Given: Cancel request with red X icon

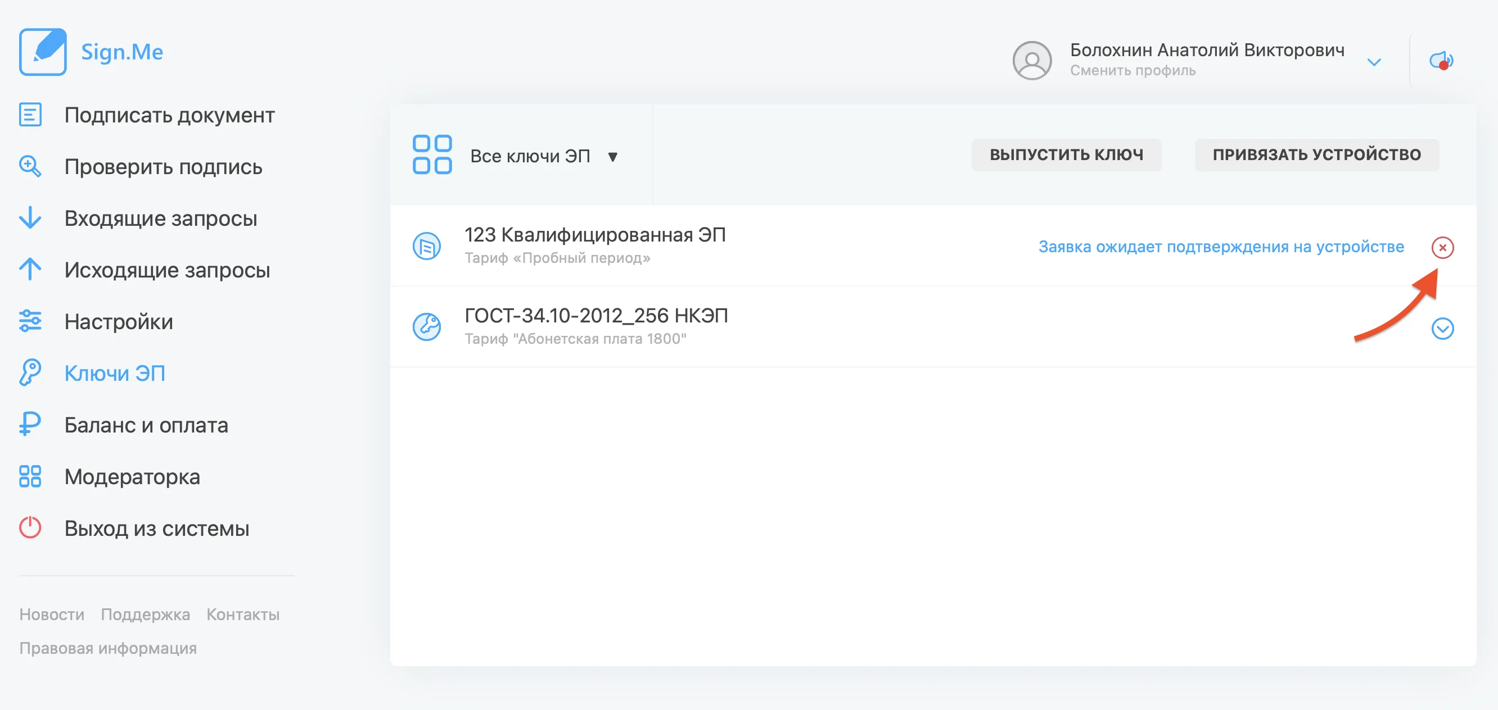Looking at the screenshot, I should click(1442, 248).
